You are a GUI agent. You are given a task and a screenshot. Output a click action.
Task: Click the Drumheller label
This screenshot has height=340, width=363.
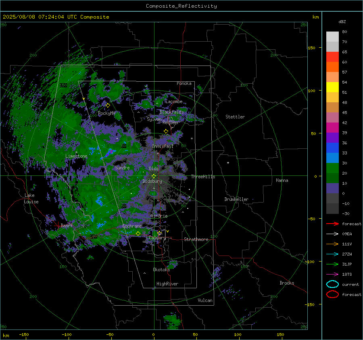(x=236, y=199)
